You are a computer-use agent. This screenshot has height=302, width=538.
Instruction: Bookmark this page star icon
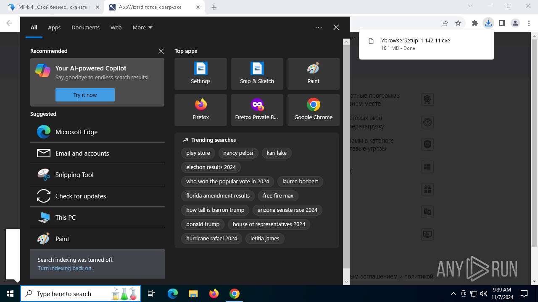(x=458, y=23)
